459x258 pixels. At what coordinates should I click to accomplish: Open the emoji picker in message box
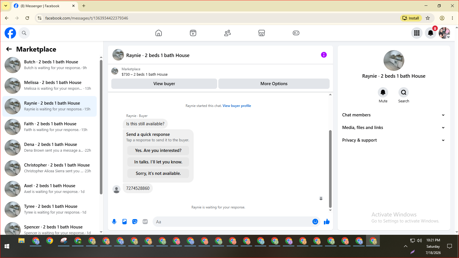(315, 222)
